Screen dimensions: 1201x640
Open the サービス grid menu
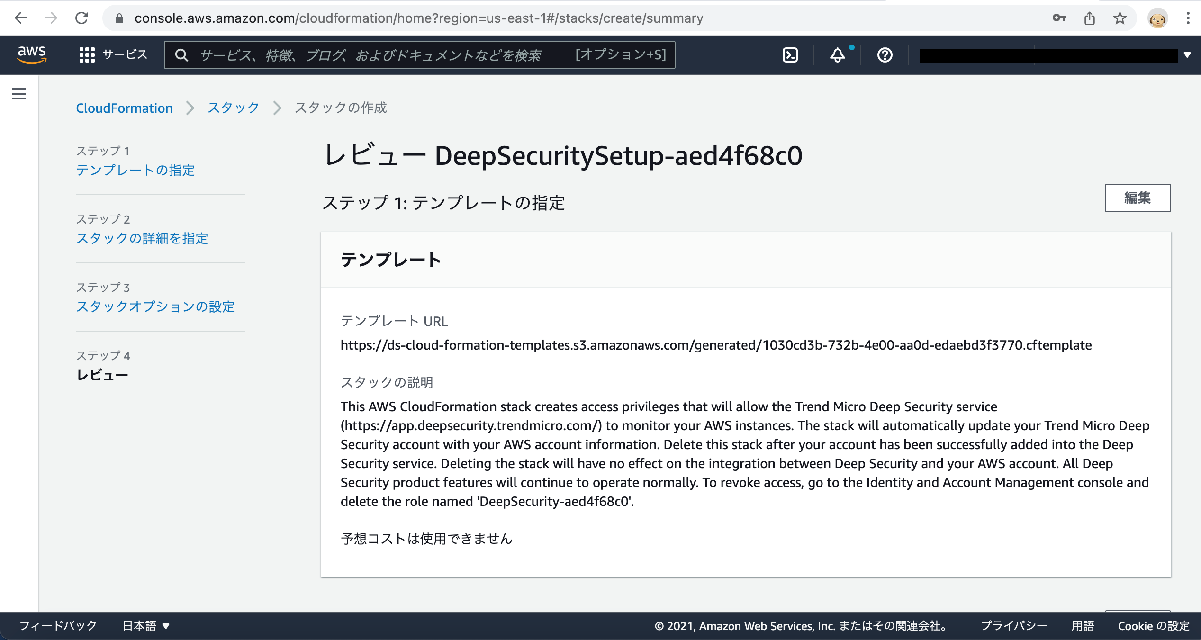113,54
